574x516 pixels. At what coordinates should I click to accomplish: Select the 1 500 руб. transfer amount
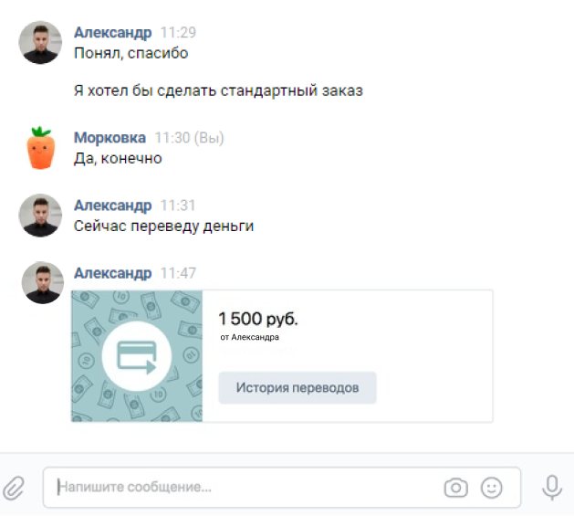click(x=258, y=319)
